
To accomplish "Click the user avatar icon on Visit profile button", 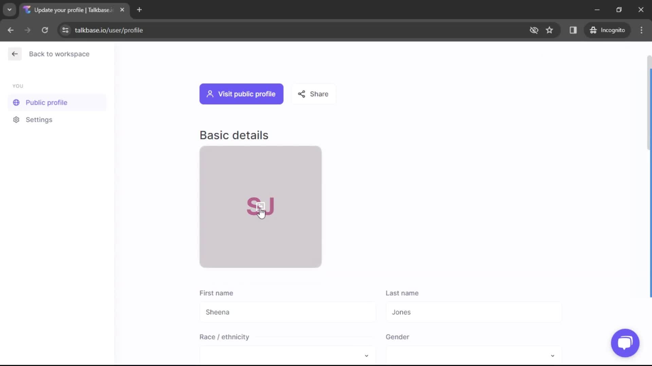I will [x=210, y=94].
